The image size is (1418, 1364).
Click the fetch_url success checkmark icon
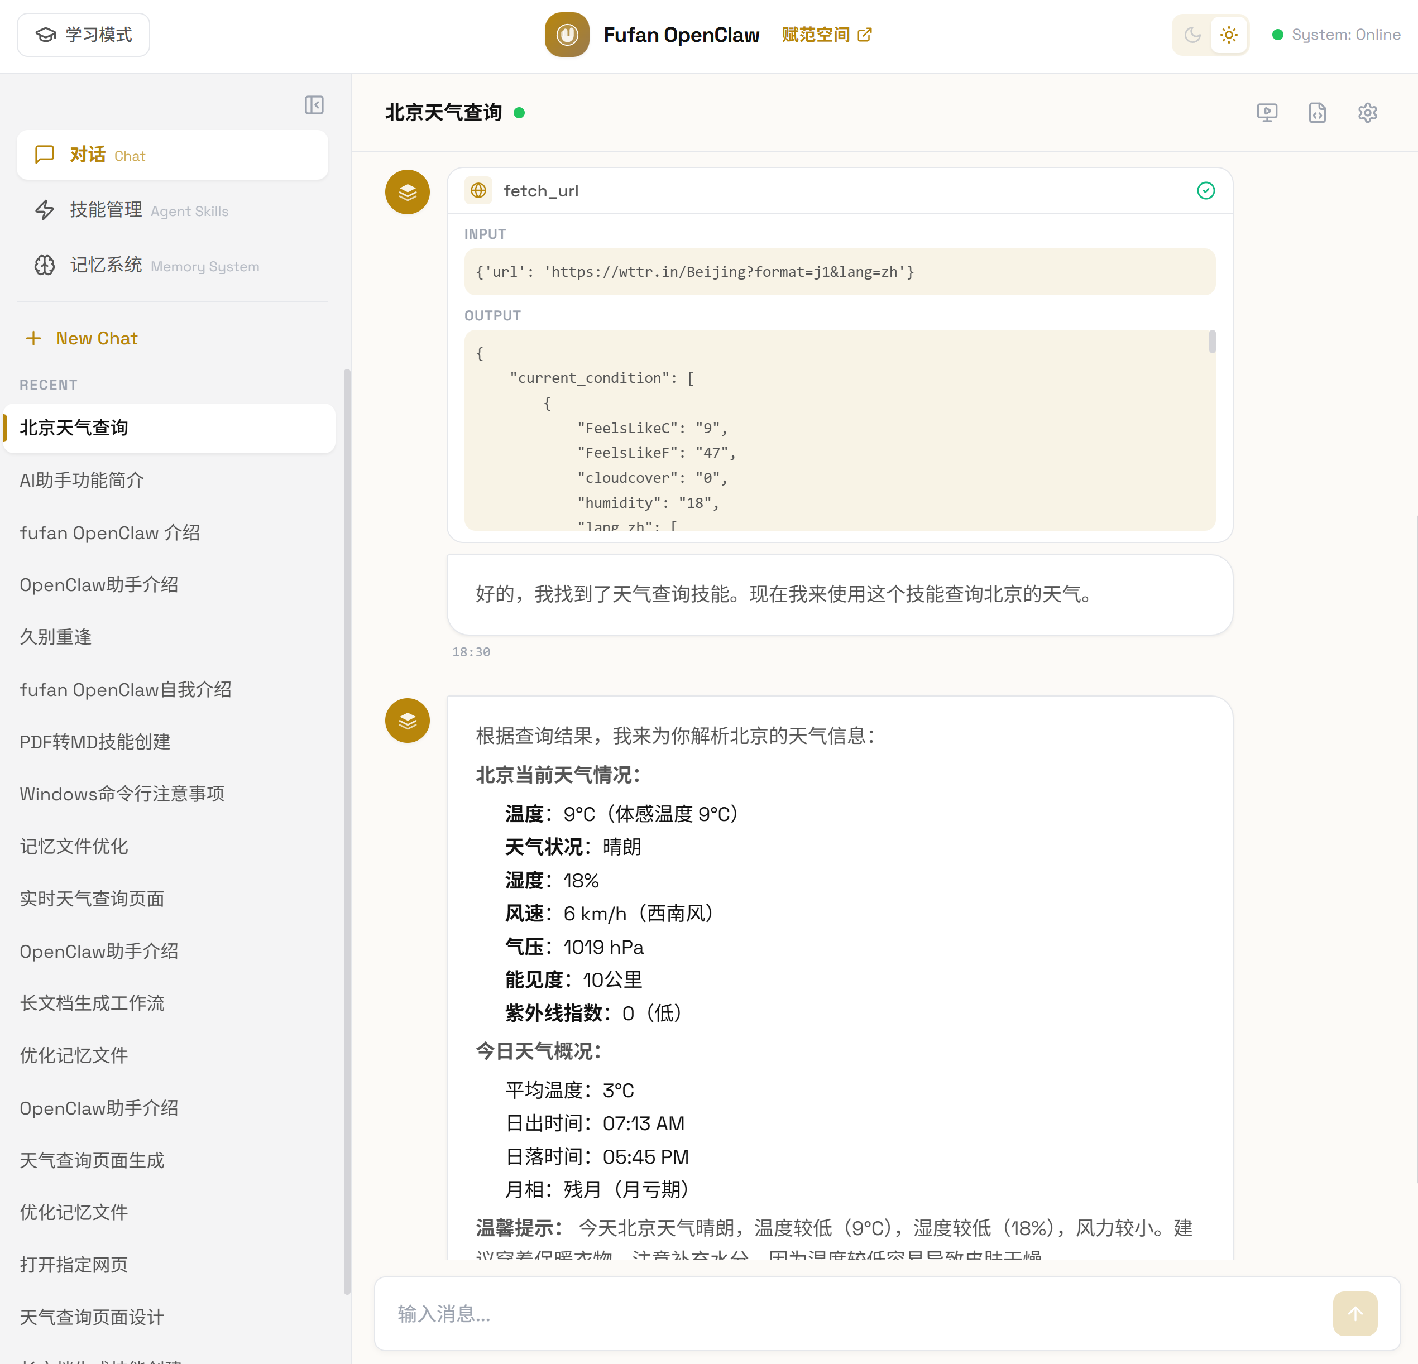(1205, 191)
